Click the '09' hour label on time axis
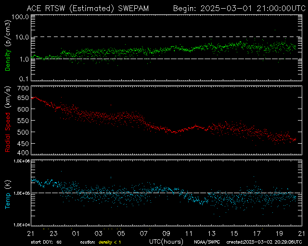 (166, 234)
